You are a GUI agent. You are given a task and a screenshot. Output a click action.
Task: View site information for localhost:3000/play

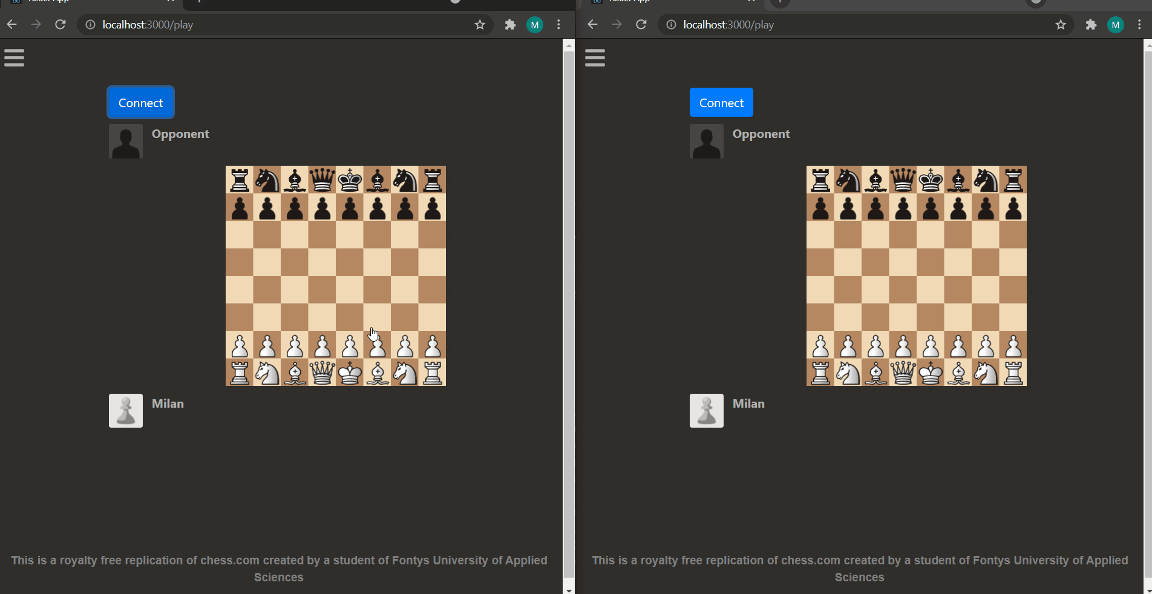[90, 25]
